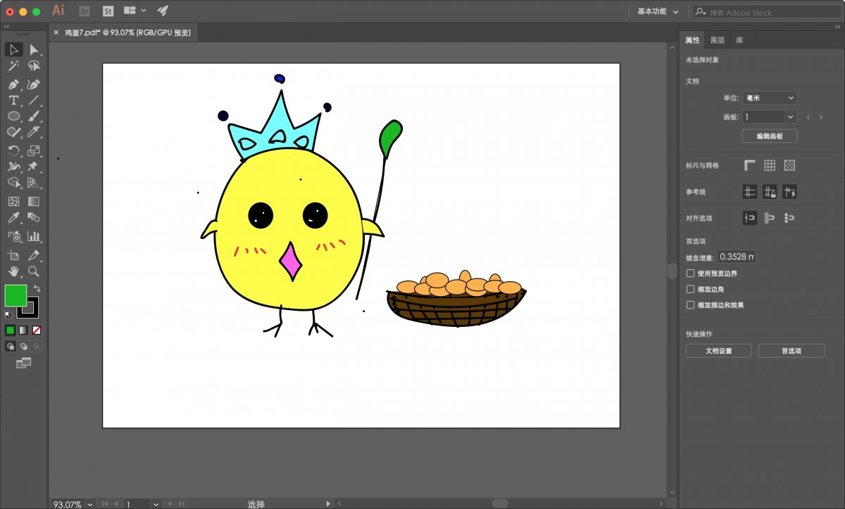Check the 缩放边角 option
Screen dimensions: 845x509
(x=691, y=289)
